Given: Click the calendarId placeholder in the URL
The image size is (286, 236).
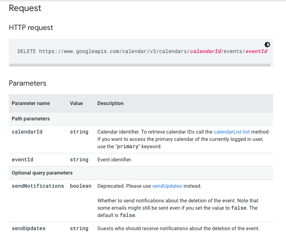Looking at the screenshot, I should coord(205,51).
